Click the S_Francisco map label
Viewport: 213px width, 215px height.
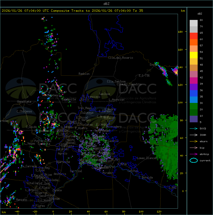(92, 97)
